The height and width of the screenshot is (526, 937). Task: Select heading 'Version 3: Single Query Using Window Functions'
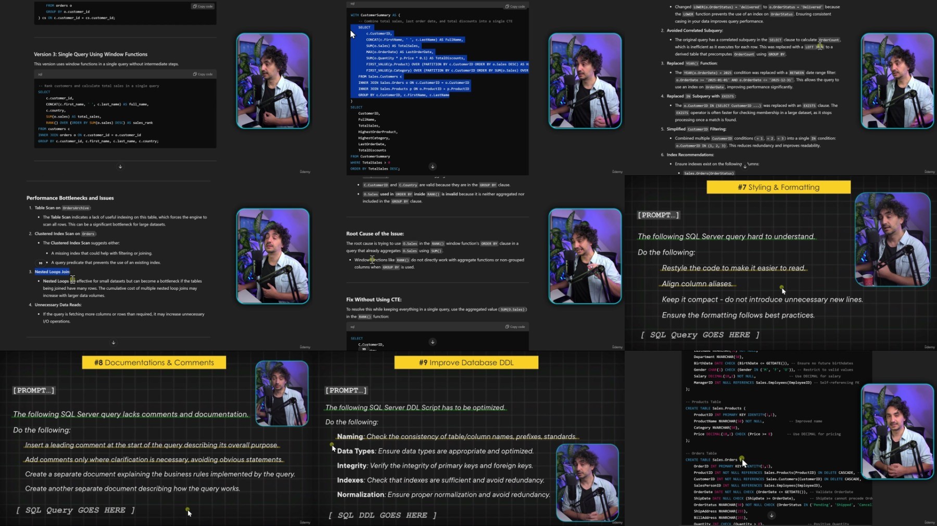91,54
